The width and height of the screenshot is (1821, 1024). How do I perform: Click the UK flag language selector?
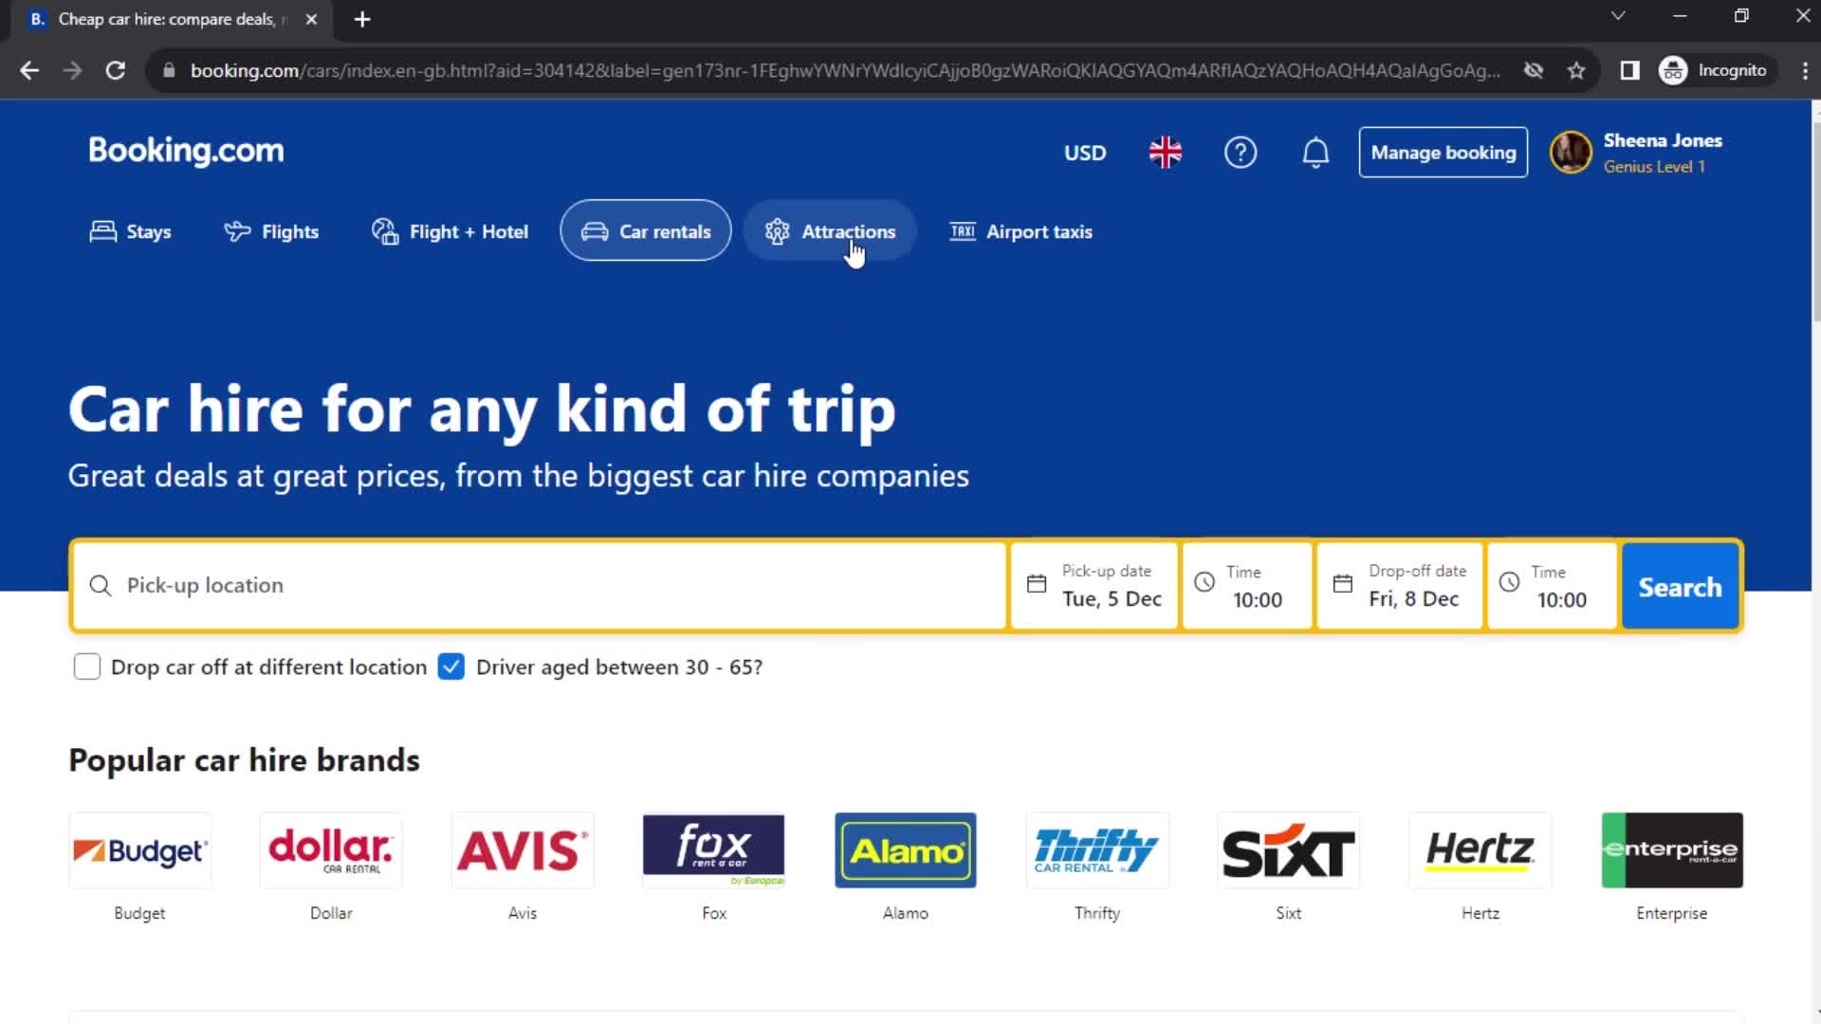(x=1163, y=153)
